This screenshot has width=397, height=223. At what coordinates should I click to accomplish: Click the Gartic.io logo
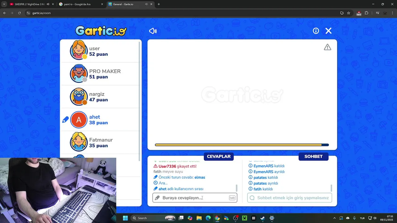[101, 31]
